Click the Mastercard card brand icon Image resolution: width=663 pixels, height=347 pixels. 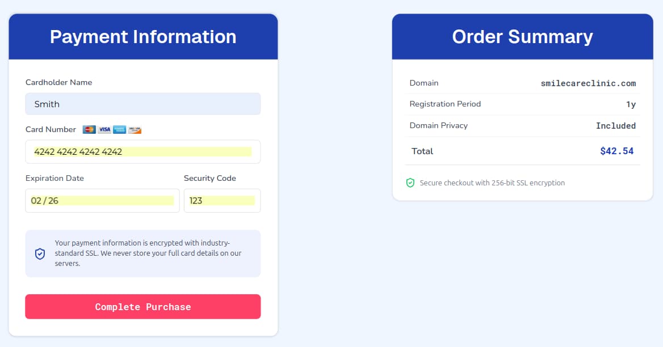pyautogui.click(x=89, y=129)
